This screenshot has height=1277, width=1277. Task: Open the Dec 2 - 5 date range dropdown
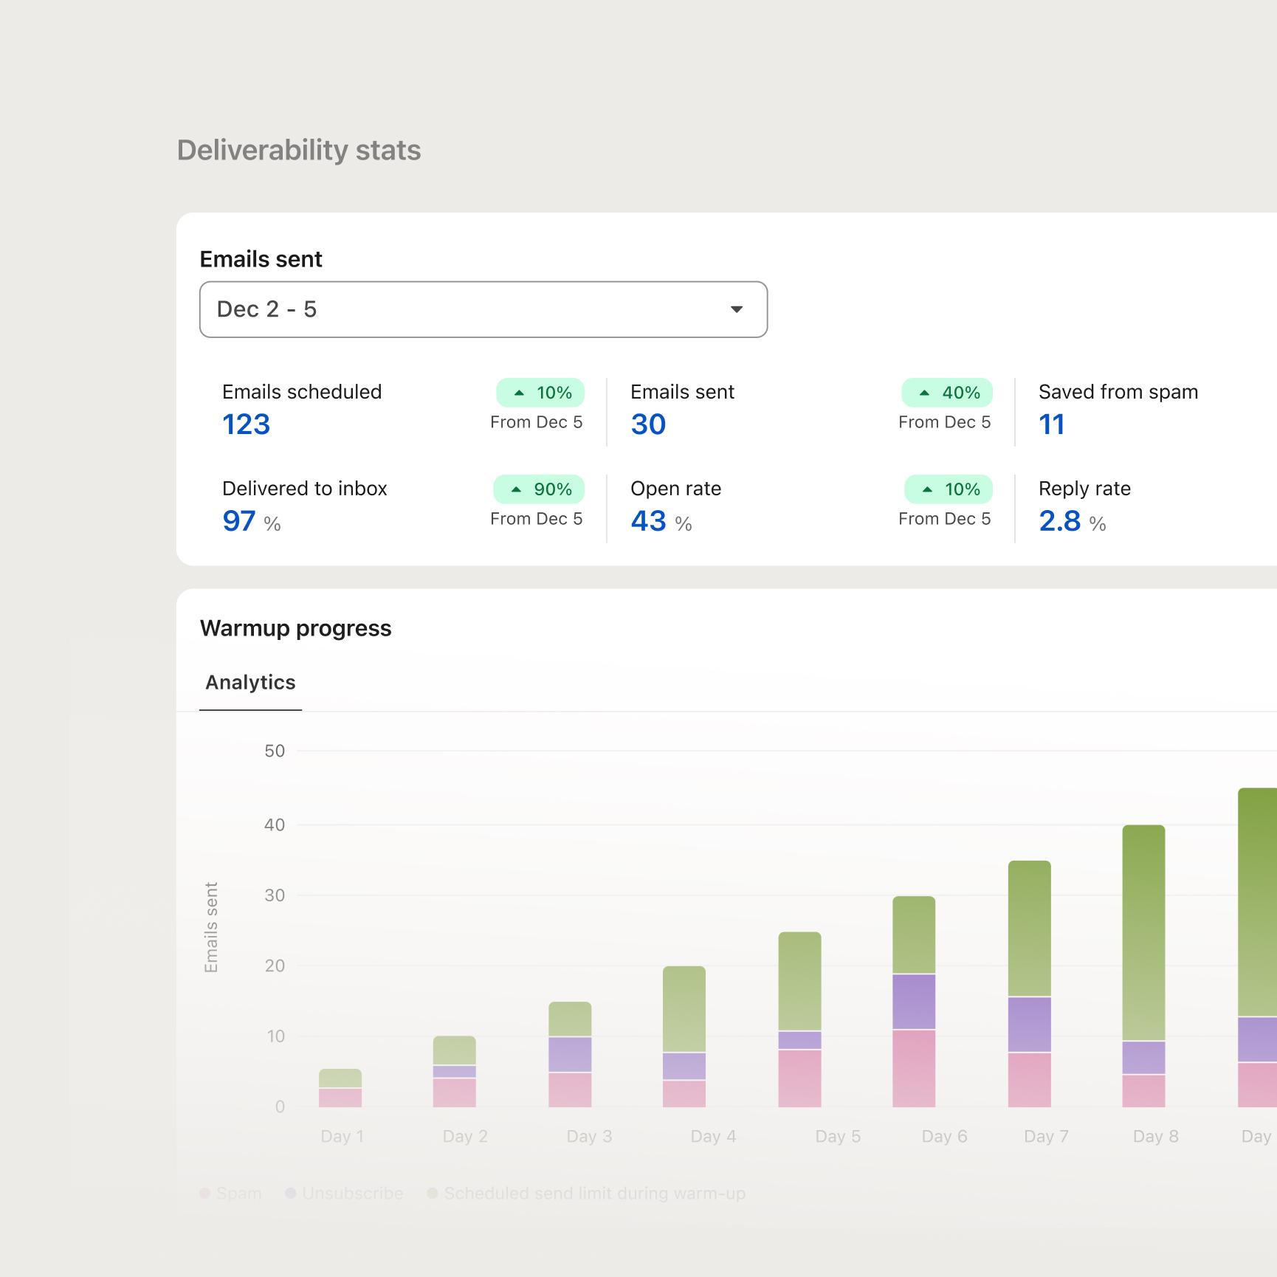tap(483, 309)
